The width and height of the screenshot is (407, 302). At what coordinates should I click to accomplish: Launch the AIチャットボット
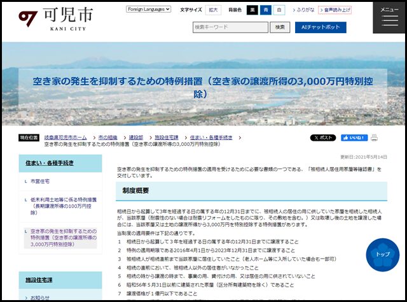[321, 27]
